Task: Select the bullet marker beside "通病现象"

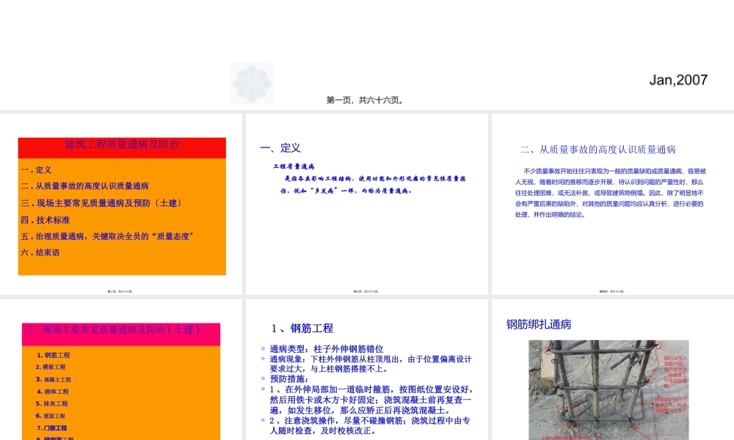Action: coord(263,359)
